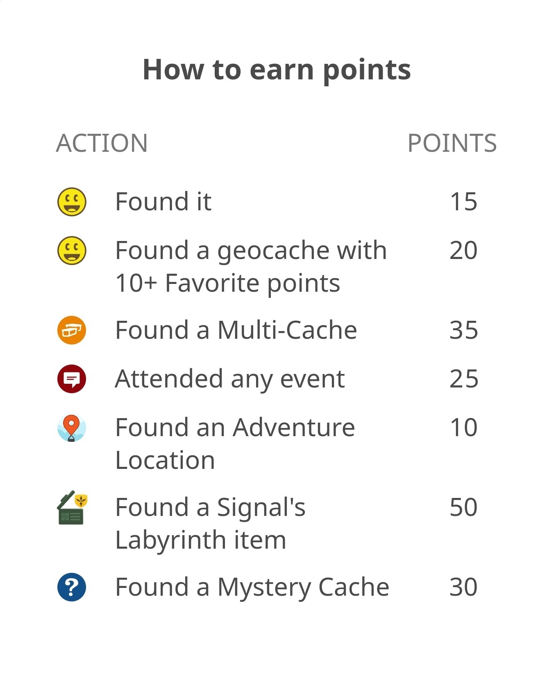Tap the smiley icon for Favorite points geocache
The width and height of the screenshot is (549, 689).
pos(72,250)
